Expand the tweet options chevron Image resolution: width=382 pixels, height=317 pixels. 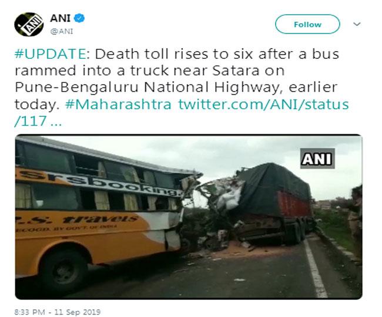pyautogui.click(x=357, y=24)
